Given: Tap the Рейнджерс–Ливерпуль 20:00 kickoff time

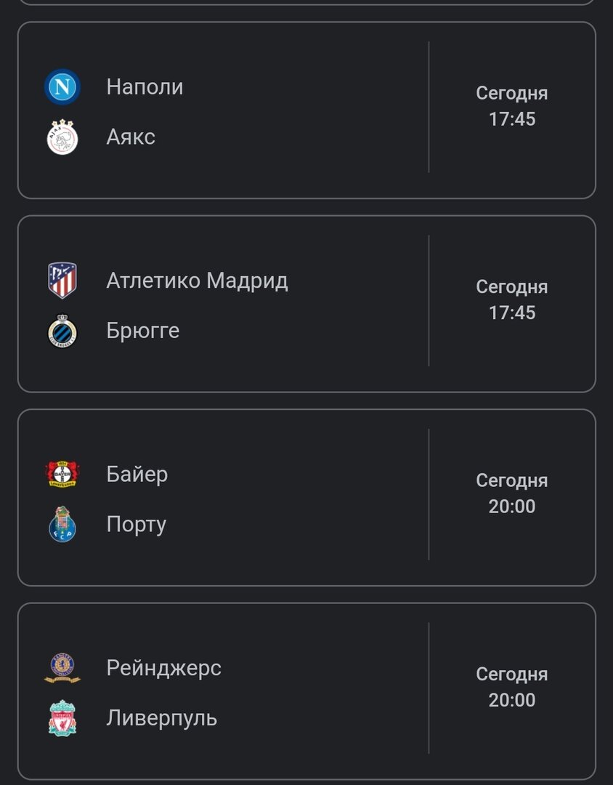Looking at the screenshot, I should pos(512,700).
